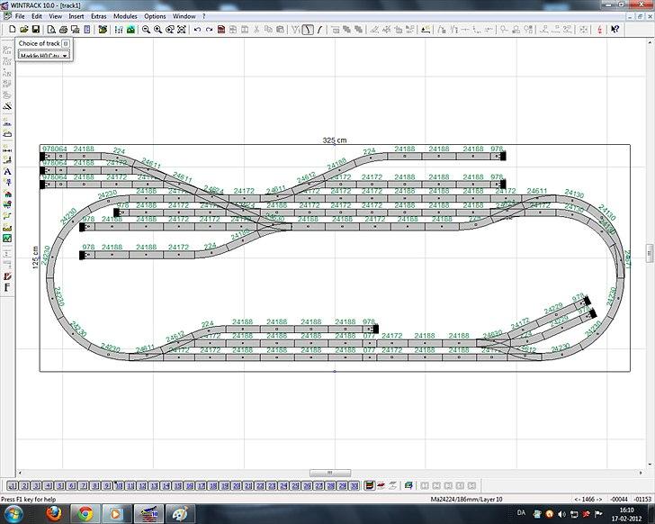Click the Save disk icon

tap(35, 30)
